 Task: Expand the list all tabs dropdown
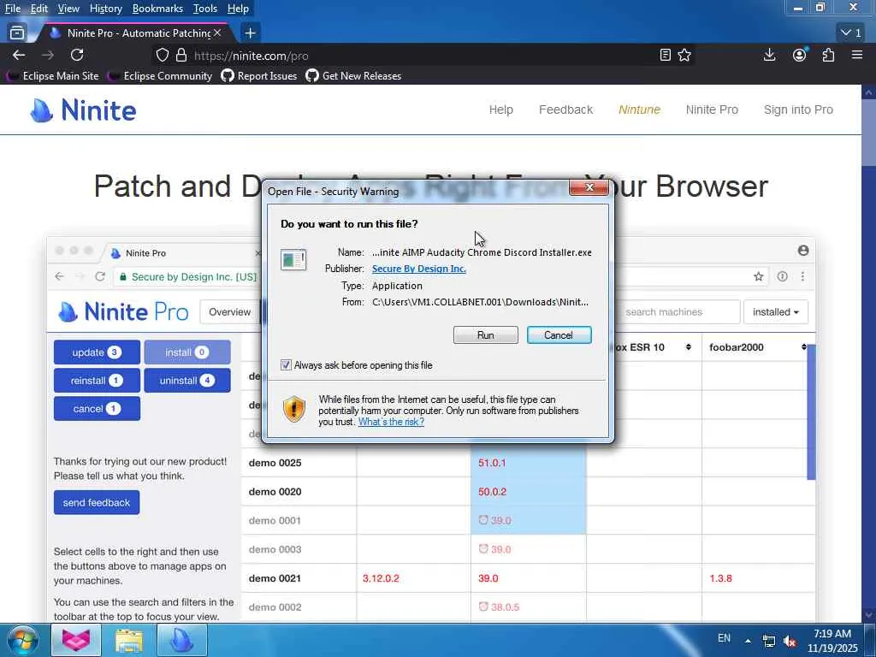click(851, 33)
